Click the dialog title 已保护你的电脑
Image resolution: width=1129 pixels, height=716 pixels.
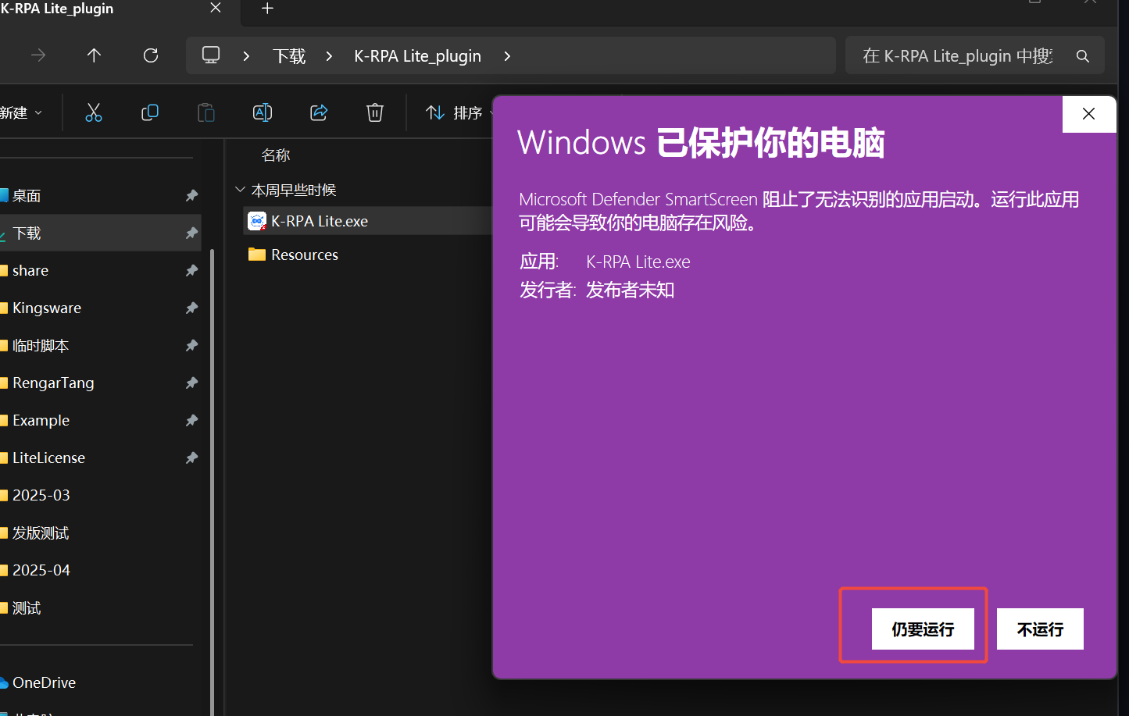point(770,143)
